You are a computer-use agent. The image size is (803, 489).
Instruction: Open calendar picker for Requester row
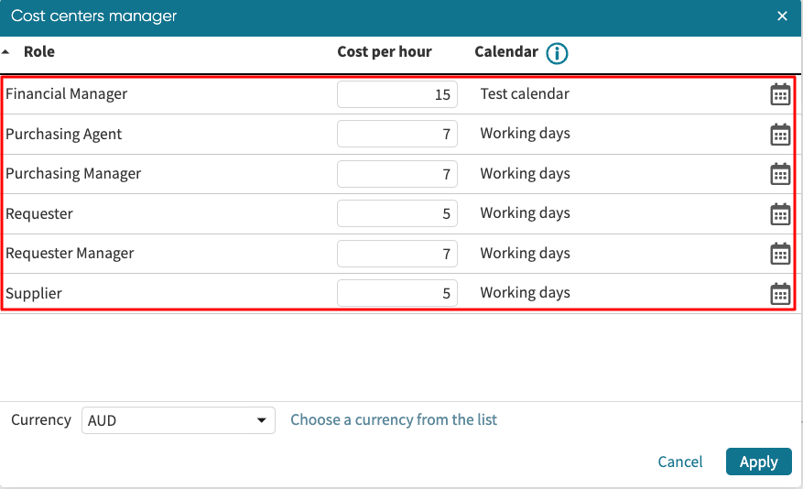click(780, 214)
